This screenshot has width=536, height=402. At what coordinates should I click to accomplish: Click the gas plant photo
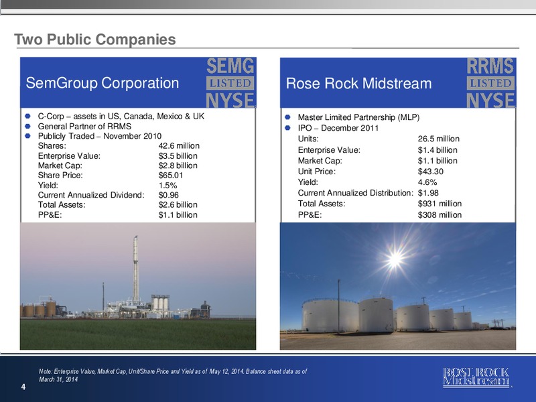click(x=138, y=286)
